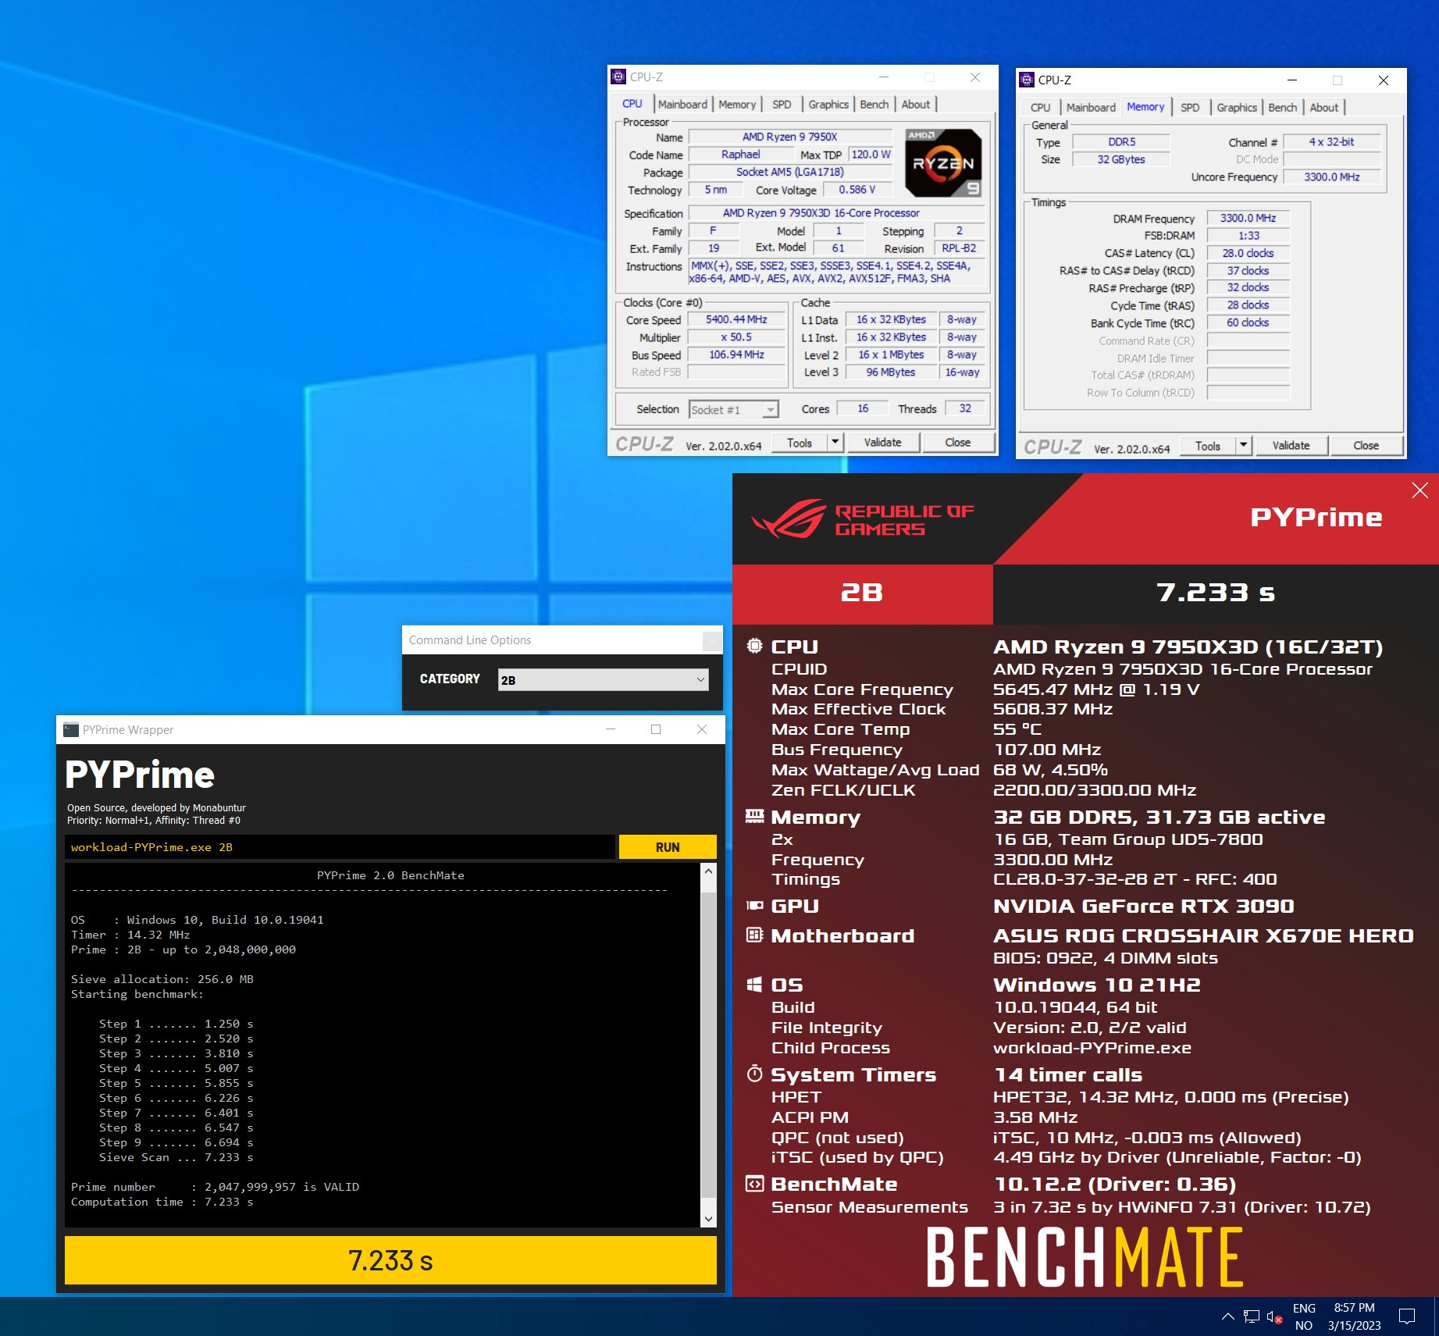Click Tools button in right CPU-Z window

[x=1208, y=445]
